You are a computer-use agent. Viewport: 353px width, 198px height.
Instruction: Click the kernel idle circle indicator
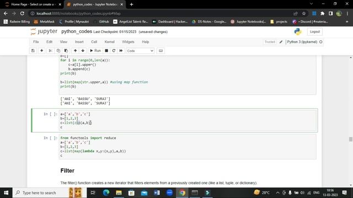point(321,42)
